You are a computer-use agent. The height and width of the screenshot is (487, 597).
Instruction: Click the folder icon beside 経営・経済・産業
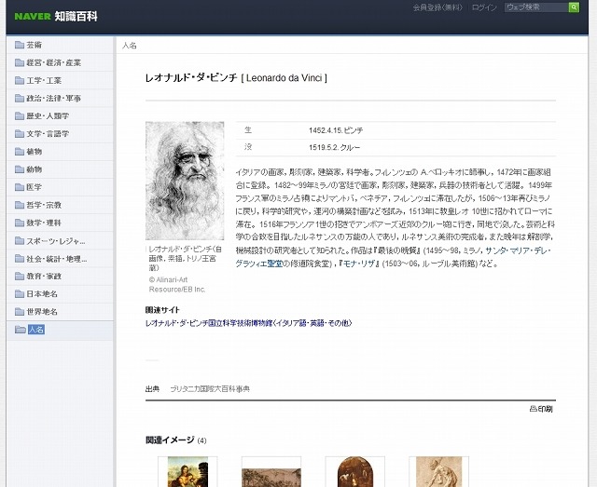(20, 62)
